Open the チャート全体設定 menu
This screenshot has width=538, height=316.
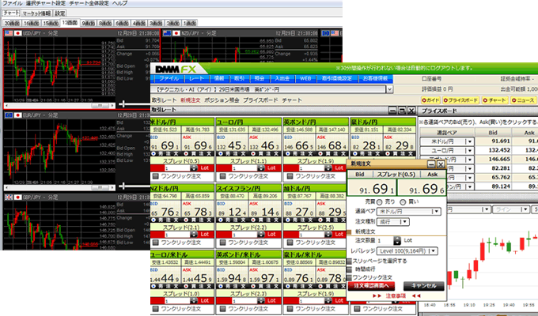pos(89,3)
